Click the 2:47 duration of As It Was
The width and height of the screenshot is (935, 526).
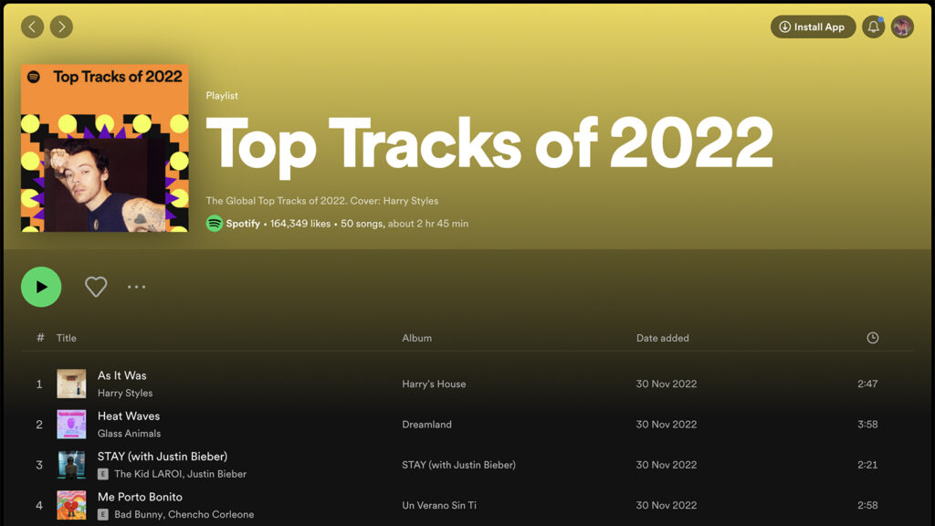867,384
